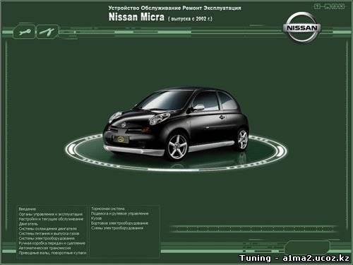This screenshot has width=353, height=265.
Task: Select Настройки и текущее обслуживание section
Action: [x=51, y=219]
